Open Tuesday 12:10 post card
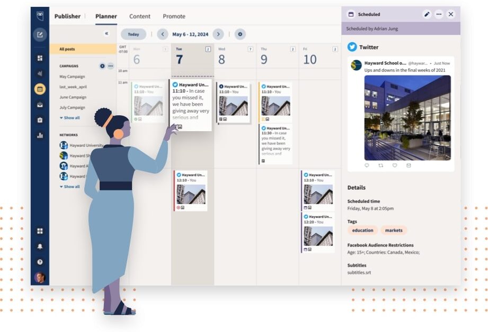 (190, 191)
